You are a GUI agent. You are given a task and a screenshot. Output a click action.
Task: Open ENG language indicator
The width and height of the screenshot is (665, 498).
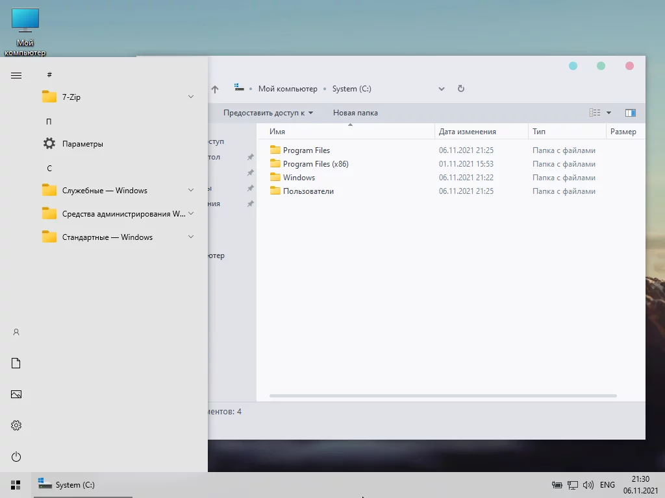coord(607,485)
